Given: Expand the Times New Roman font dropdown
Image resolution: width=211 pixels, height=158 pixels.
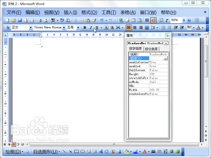Looking at the screenshot, I should click(64, 28).
